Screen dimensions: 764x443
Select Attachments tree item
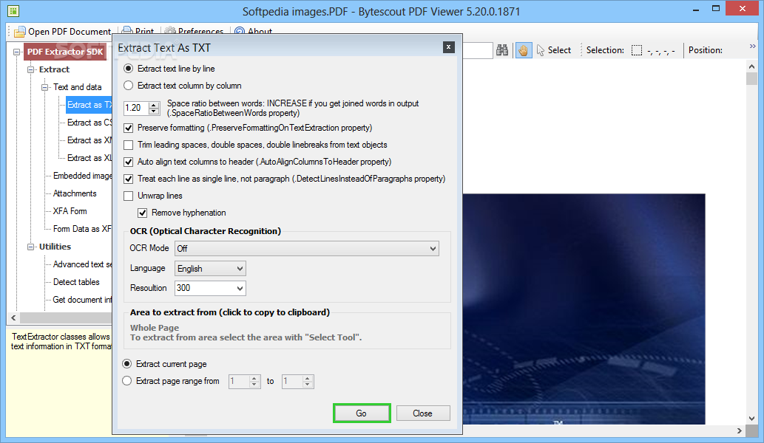point(75,193)
